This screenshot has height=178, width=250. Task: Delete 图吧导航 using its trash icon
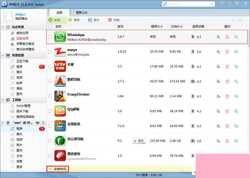(227, 81)
